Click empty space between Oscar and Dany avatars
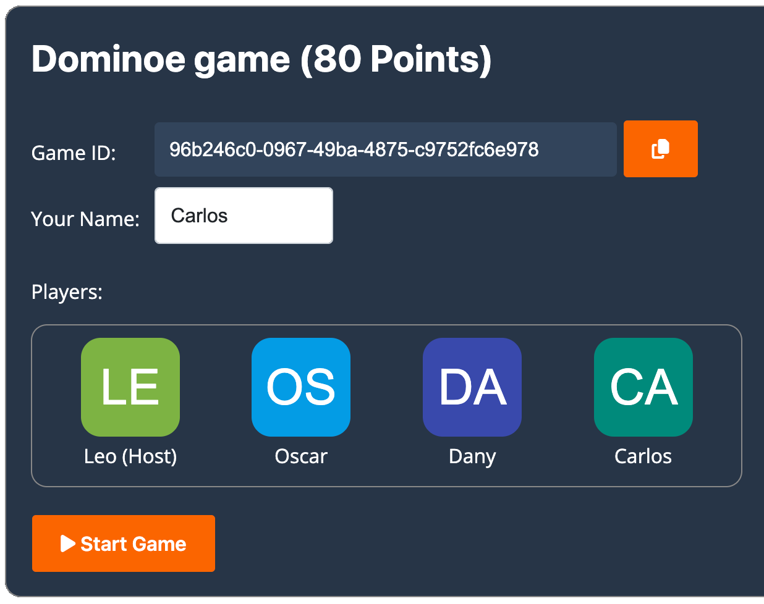Viewport: 764px width, 604px height. (386, 387)
